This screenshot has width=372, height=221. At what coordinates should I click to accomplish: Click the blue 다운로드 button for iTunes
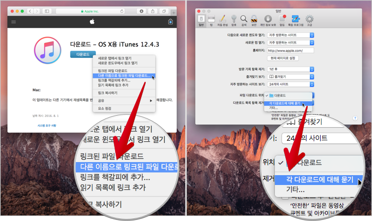click(x=83, y=55)
